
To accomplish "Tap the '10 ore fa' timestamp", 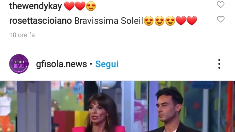I will point(22,35).
